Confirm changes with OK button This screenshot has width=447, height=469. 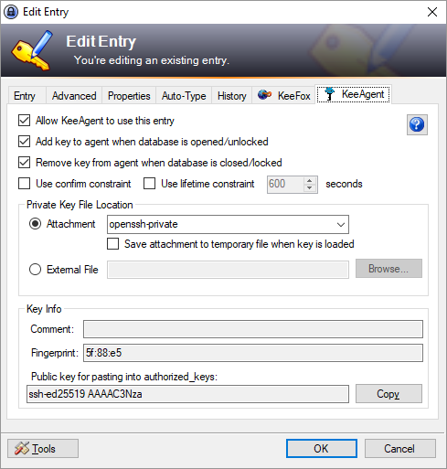[x=322, y=449]
